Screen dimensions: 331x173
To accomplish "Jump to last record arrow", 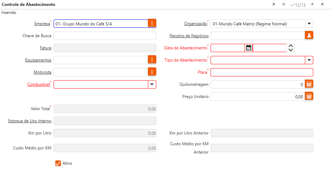I will point(322,4).
